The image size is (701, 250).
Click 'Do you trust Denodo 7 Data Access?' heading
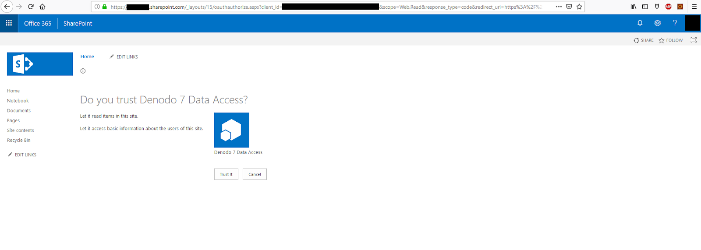click(164, 100)
